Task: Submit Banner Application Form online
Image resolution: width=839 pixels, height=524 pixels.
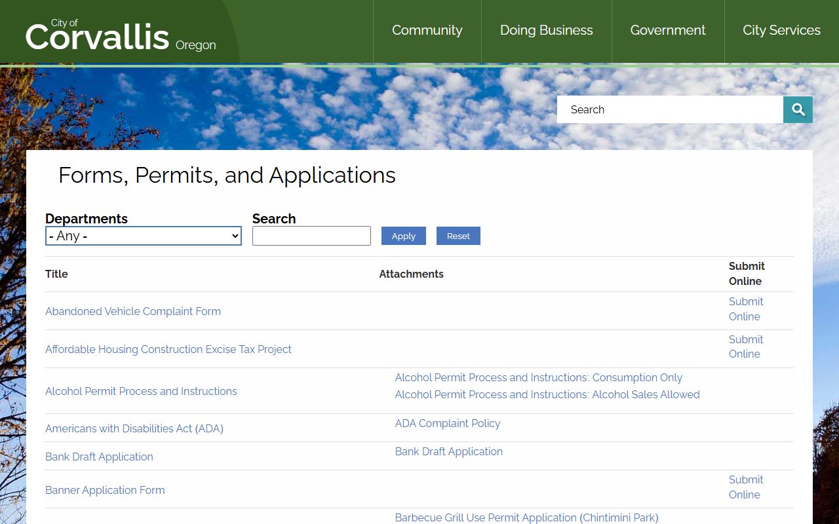Action: click(746, 487)
